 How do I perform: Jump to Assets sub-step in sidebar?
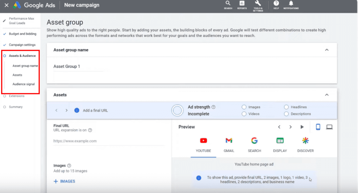17,75
